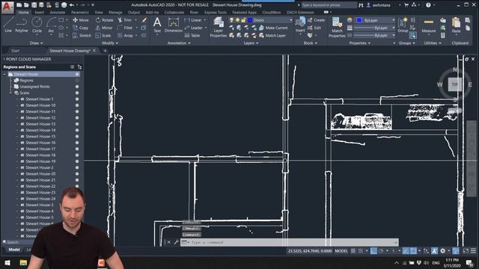This screenshot has height=269, width=479.
Task: Activate the Mirror command
Action: [x=104, y=28]
